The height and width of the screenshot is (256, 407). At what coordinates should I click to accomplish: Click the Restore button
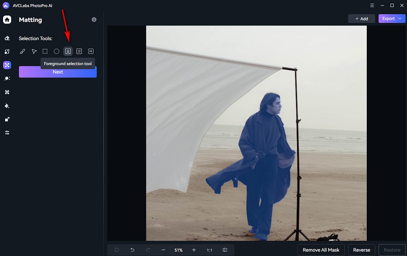392,250
